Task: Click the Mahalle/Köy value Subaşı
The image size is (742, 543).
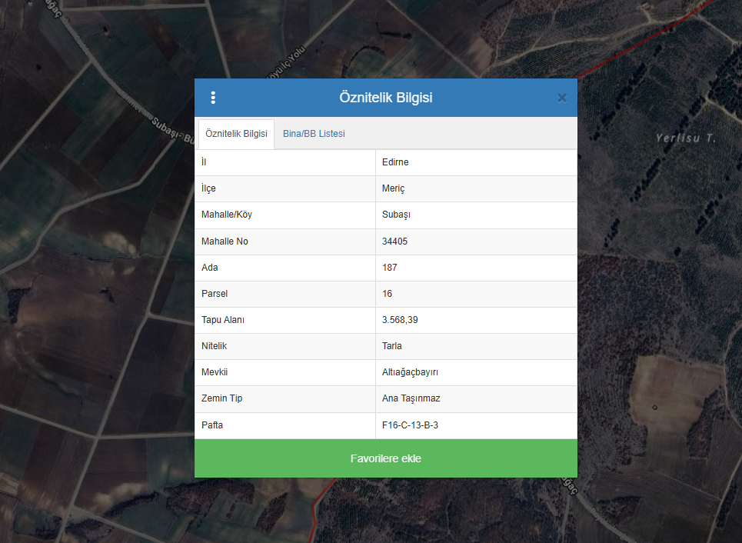Action: (x=397, y=215)
